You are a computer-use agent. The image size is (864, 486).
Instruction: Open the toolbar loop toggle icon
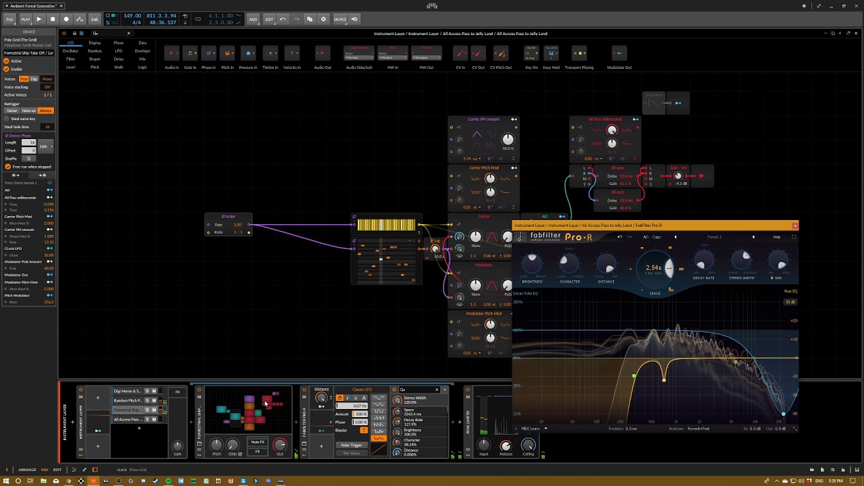click(x=198, y=19)
